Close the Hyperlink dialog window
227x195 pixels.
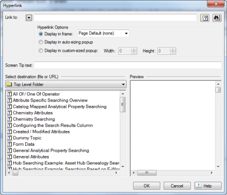(216, 4)
